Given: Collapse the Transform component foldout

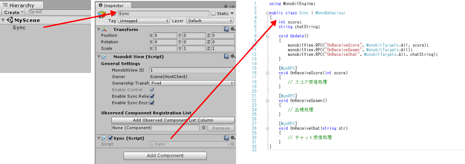Looking at the screenshot, I should [x=99, y=29].
